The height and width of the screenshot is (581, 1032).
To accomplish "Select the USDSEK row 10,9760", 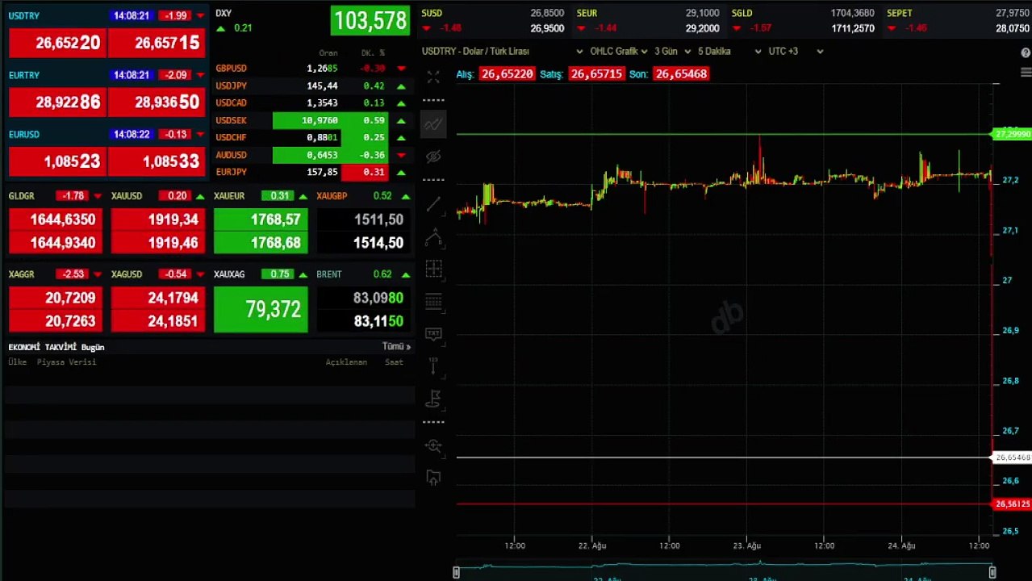I will pyautogui.click(x=311, y=121).
